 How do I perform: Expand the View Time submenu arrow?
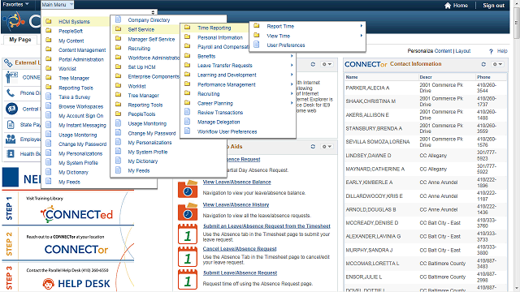click(361, 36)
